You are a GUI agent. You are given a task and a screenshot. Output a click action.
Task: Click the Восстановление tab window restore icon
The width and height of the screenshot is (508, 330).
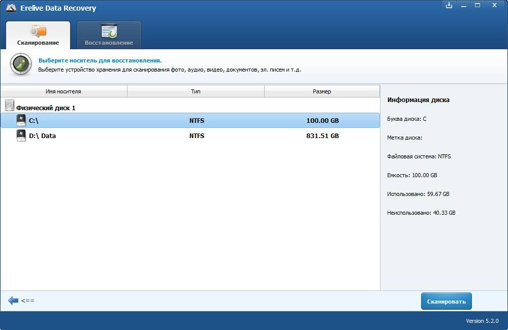pos(109,31)
